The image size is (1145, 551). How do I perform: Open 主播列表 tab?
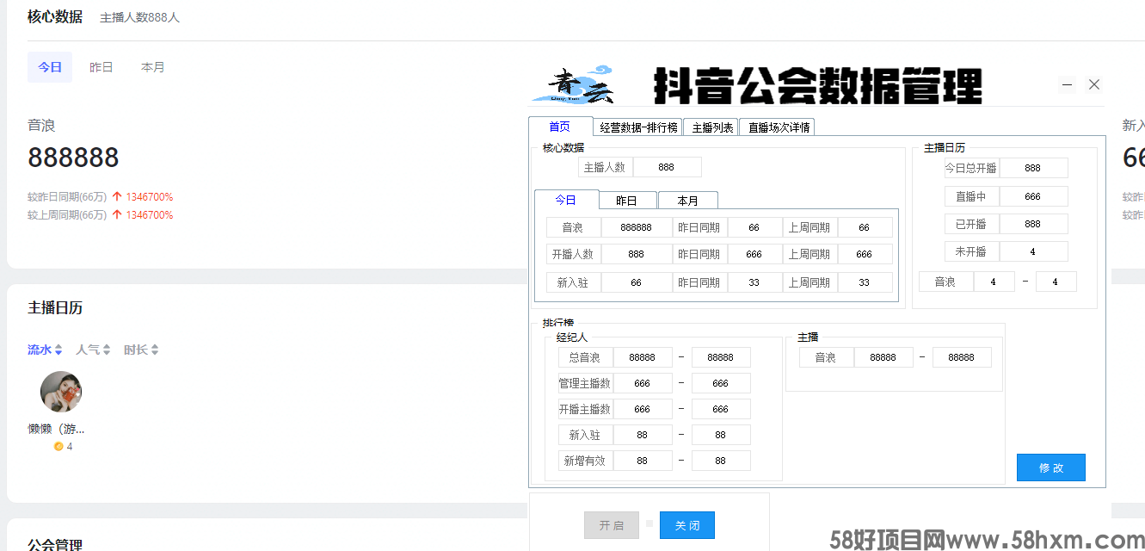(x=712, y=127)
